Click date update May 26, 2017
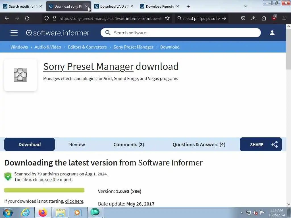Image resolution: width=291 pixels, height=218 pixels. coord(140,204)
